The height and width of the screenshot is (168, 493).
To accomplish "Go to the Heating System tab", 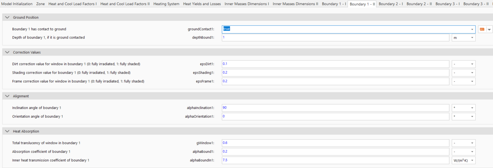I will pyautogui.click(x=166, y=4).
